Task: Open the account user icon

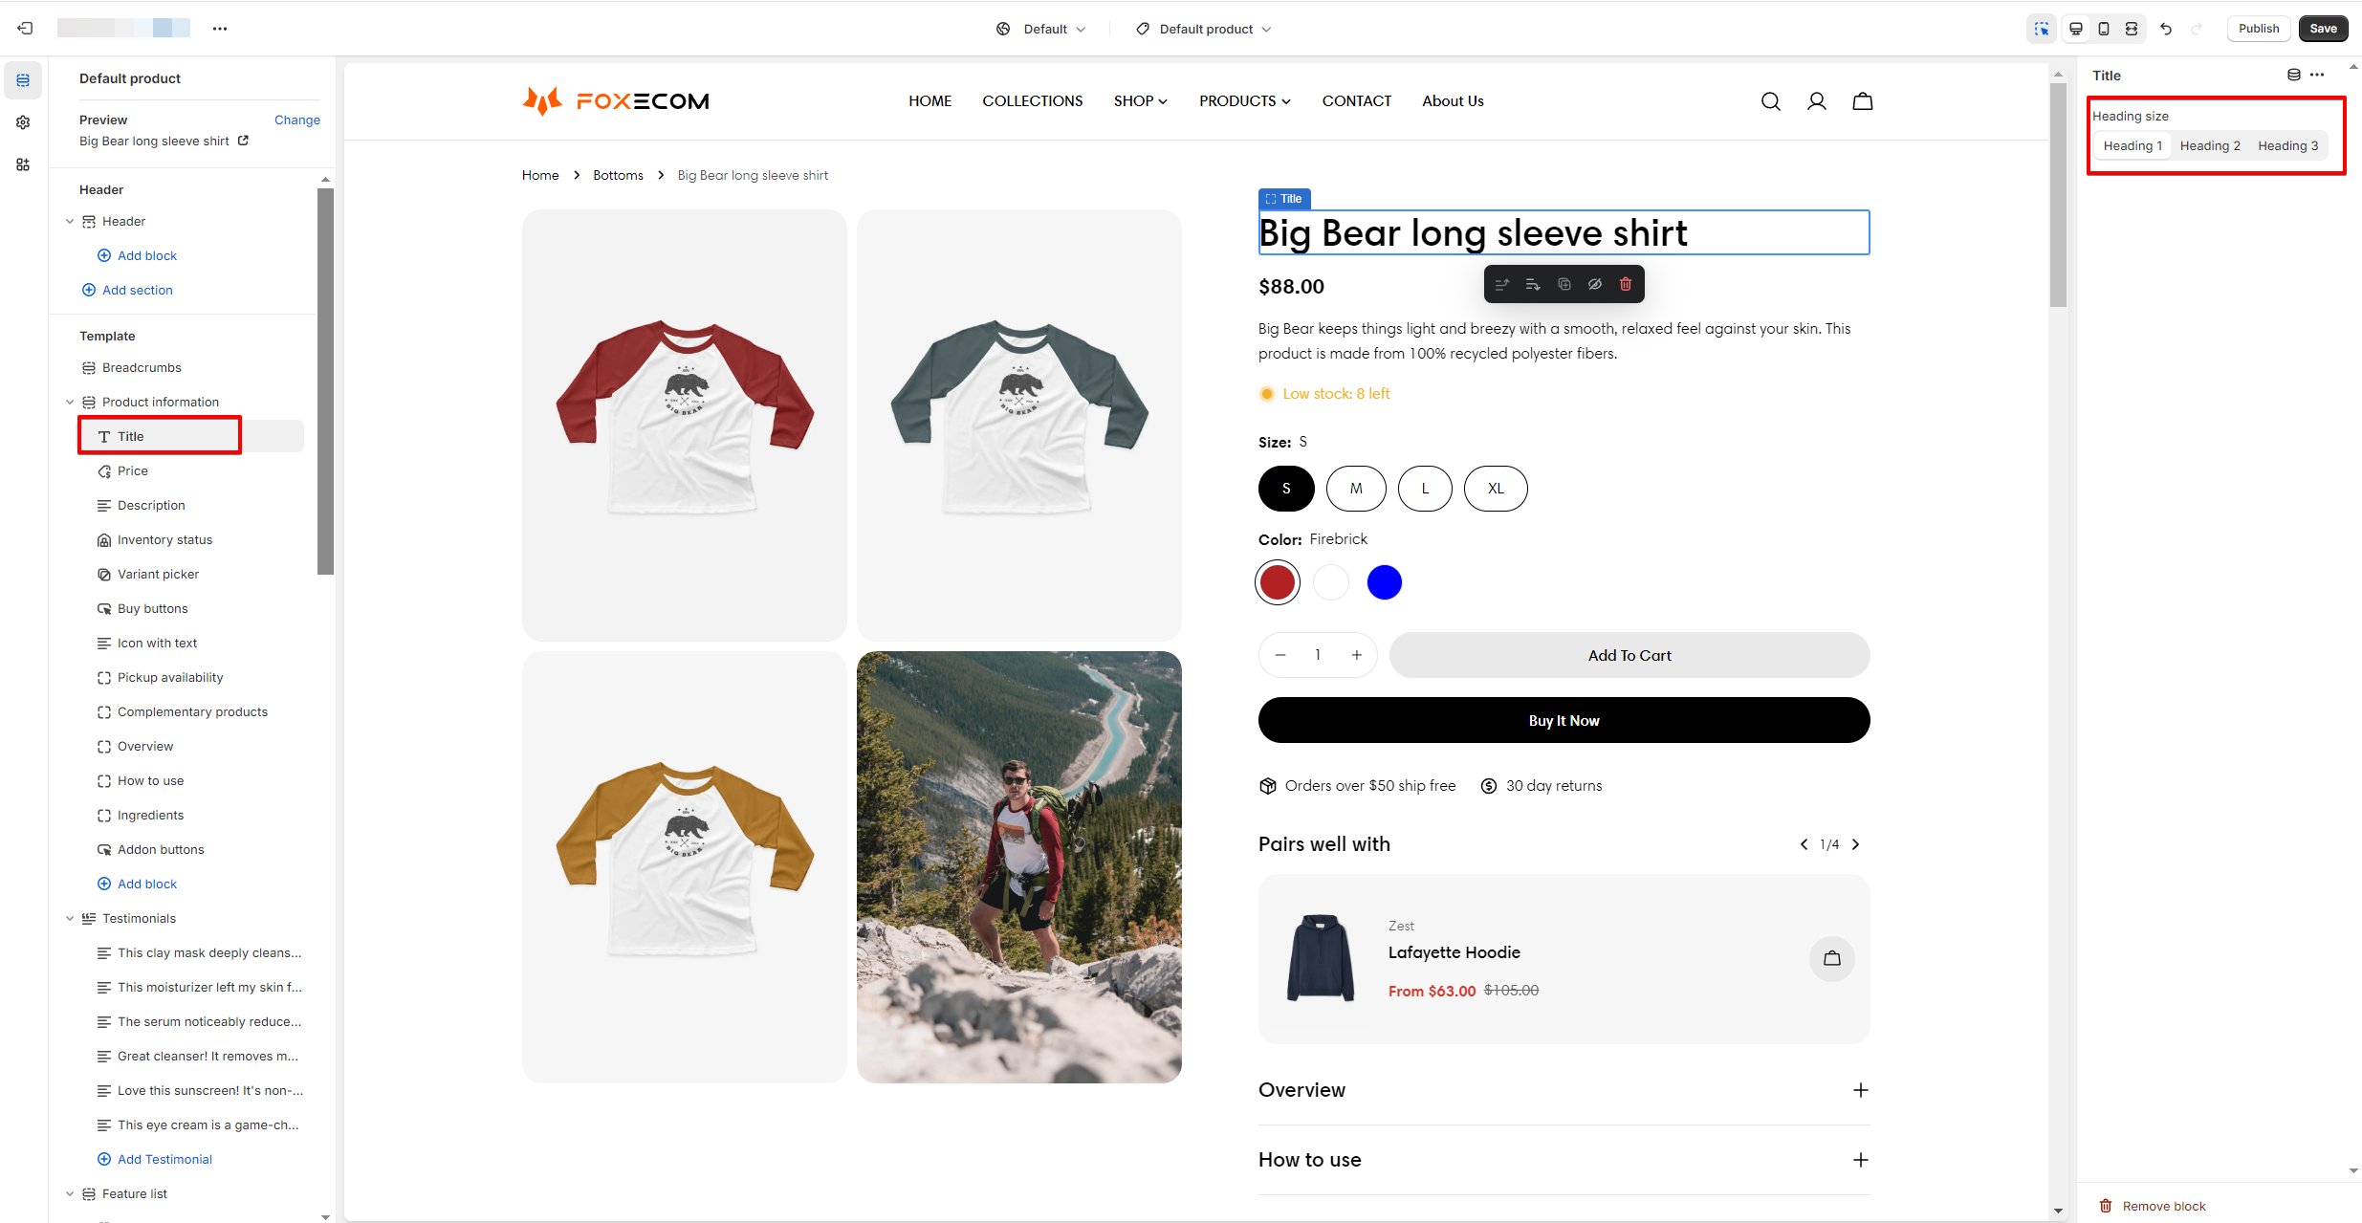Action: pos(1817,101)
